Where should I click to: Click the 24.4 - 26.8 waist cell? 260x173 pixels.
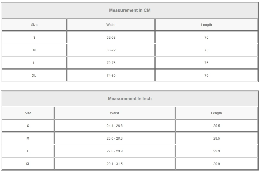pos(114,126)
